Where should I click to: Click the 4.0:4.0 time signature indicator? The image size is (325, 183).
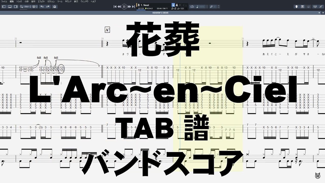(149, 9)
